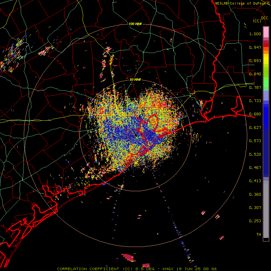
Task: Click the TH threshold label on the scale
Action: [x=259, y=235]
